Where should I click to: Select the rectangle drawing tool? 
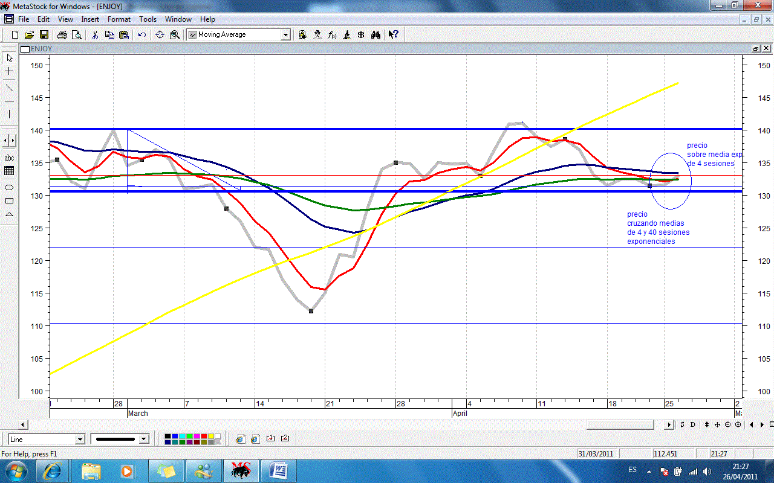[9, 200]
